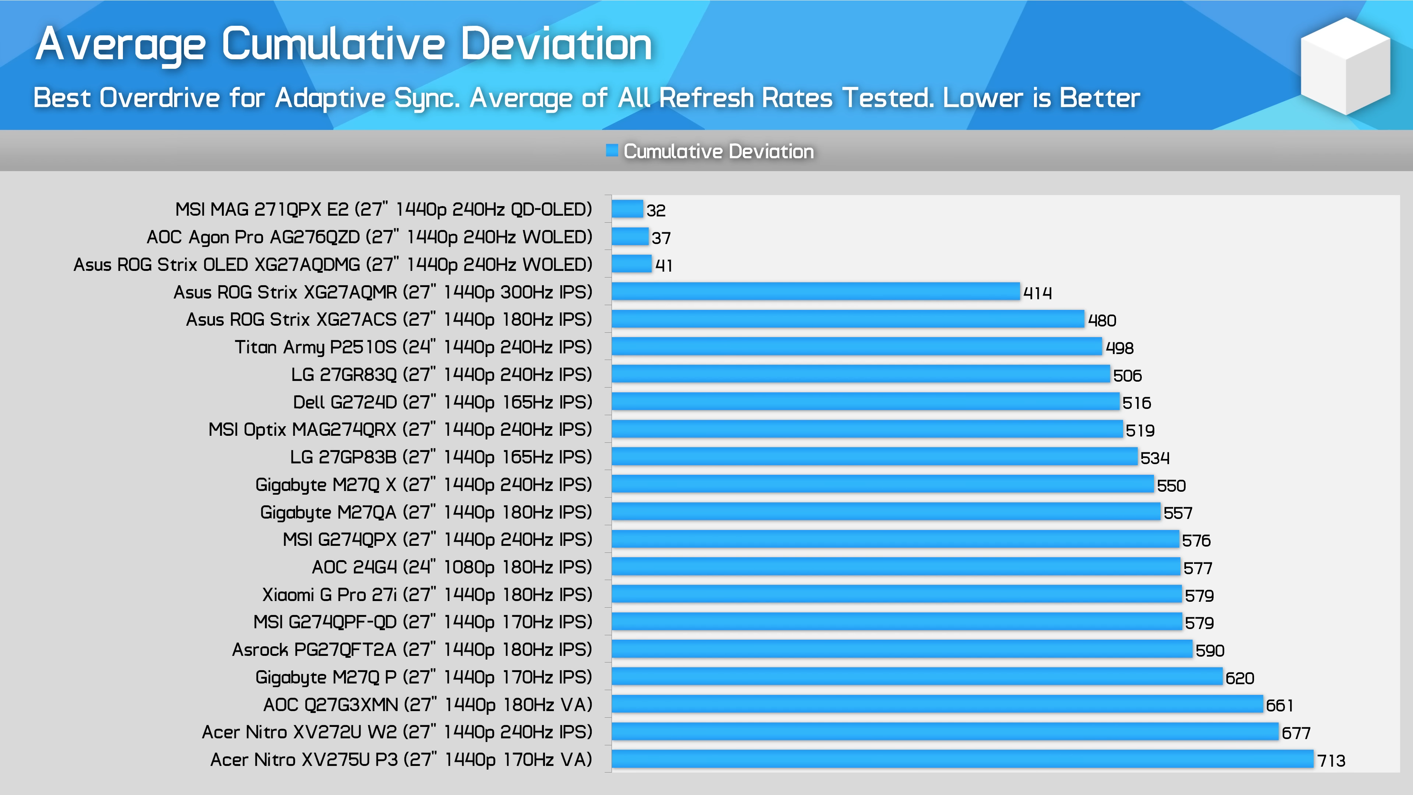Click the Gigabyte M27Q P bar
Image resolution: width=1413 pixels, height=795 pixels.
917,676
